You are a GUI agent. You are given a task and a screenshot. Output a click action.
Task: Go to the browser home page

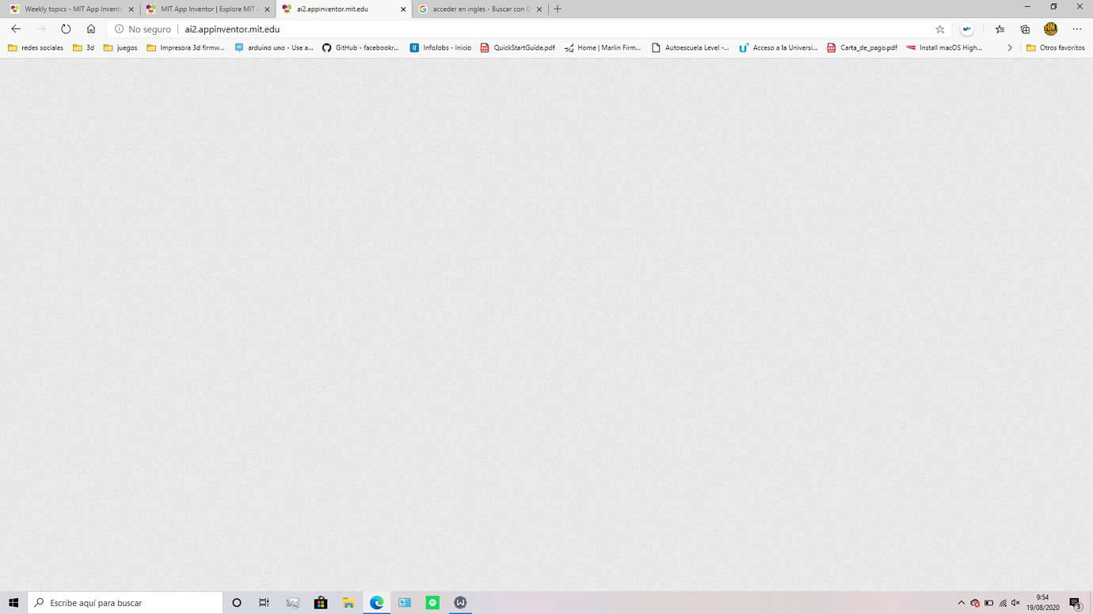pyautogui.click(x=91, y=29)
